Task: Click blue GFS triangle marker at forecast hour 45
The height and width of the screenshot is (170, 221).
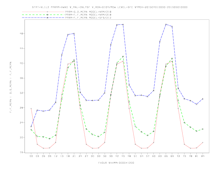Action: pyautogui.click(x=123, y=24)
